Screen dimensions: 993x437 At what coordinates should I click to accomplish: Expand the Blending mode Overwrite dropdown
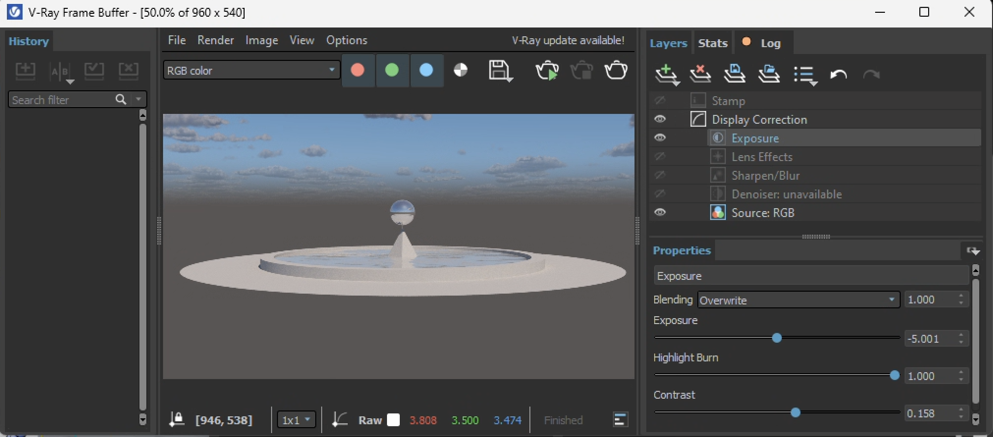click(x=798, y=300)
